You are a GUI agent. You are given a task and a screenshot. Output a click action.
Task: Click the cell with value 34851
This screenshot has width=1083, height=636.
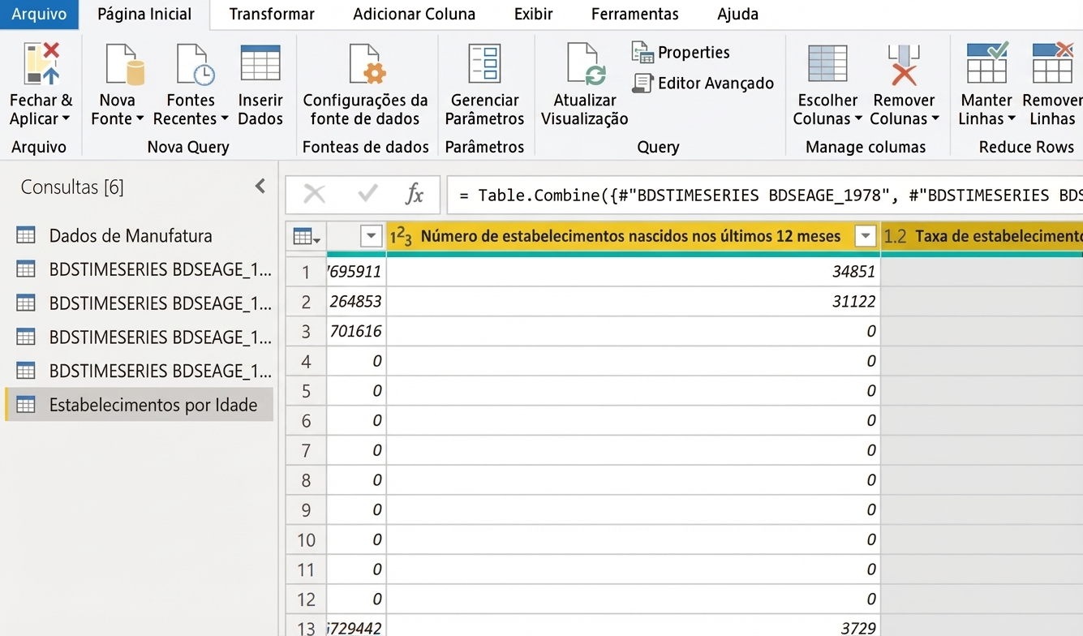point(634,272)
